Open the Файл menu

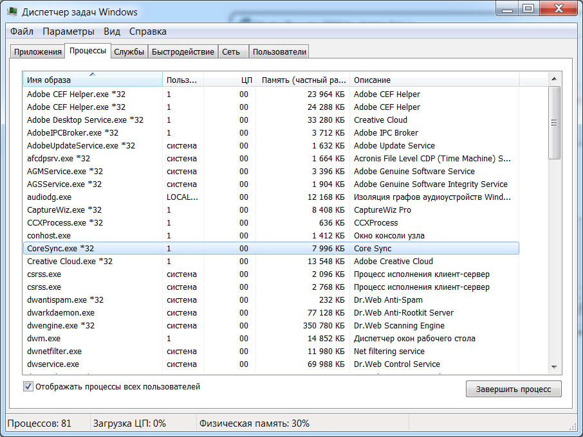[x=22, y=31]
